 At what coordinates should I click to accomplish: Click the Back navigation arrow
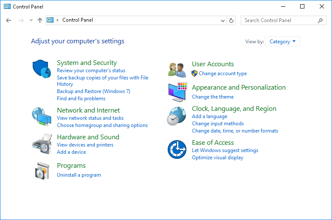tap(8, 20)
